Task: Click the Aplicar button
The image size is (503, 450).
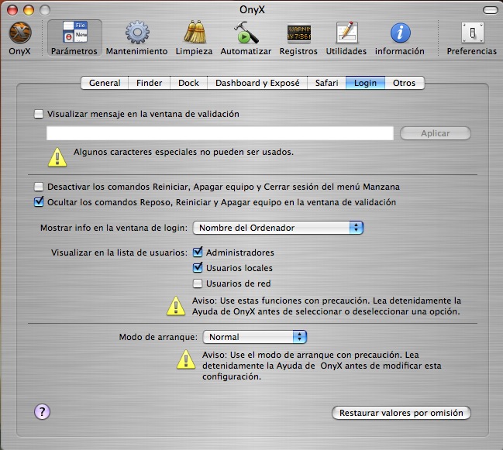Action: tap(436, 133)
